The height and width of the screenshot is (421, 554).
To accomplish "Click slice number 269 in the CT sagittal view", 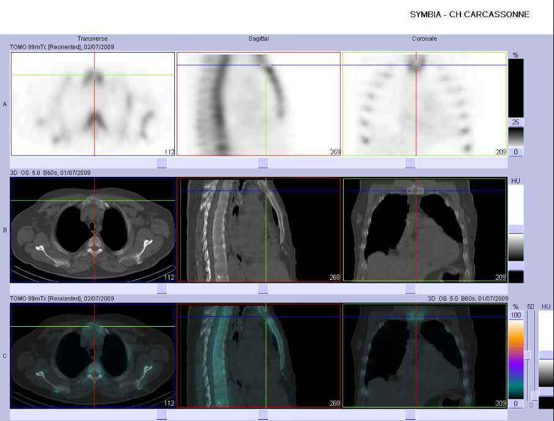I will coord(334,277).
